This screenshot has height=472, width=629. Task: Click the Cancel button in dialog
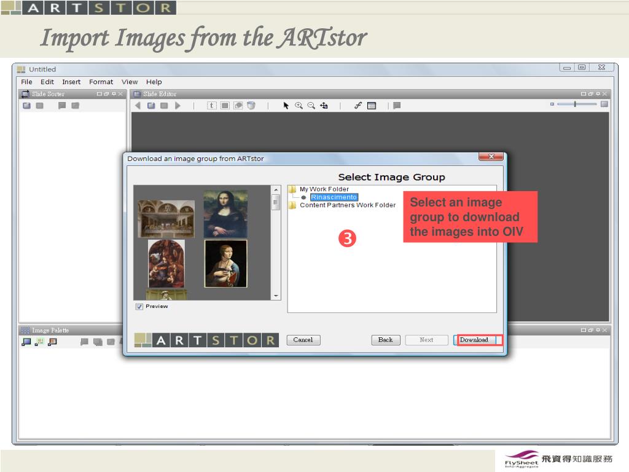[303, 340]
